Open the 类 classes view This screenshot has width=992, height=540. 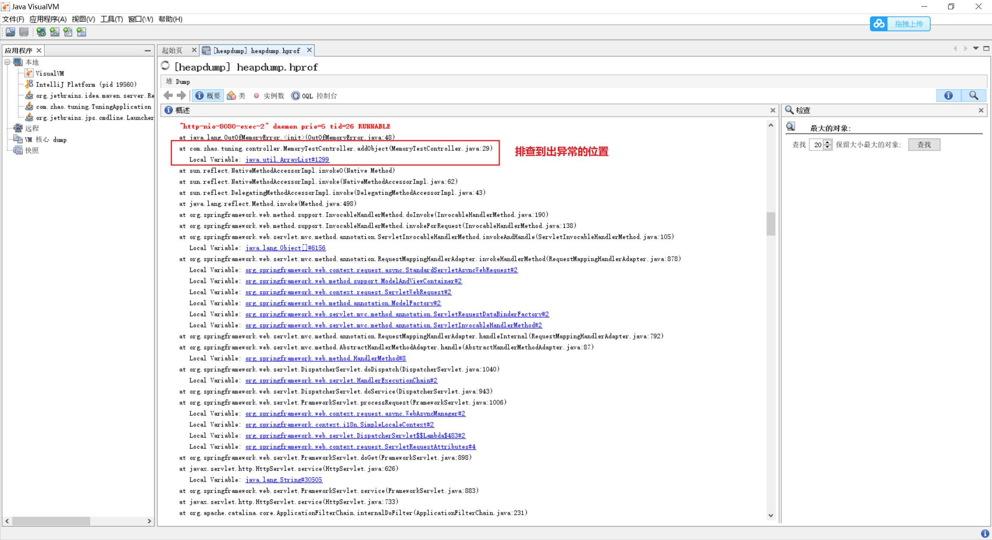pos(236,96)
